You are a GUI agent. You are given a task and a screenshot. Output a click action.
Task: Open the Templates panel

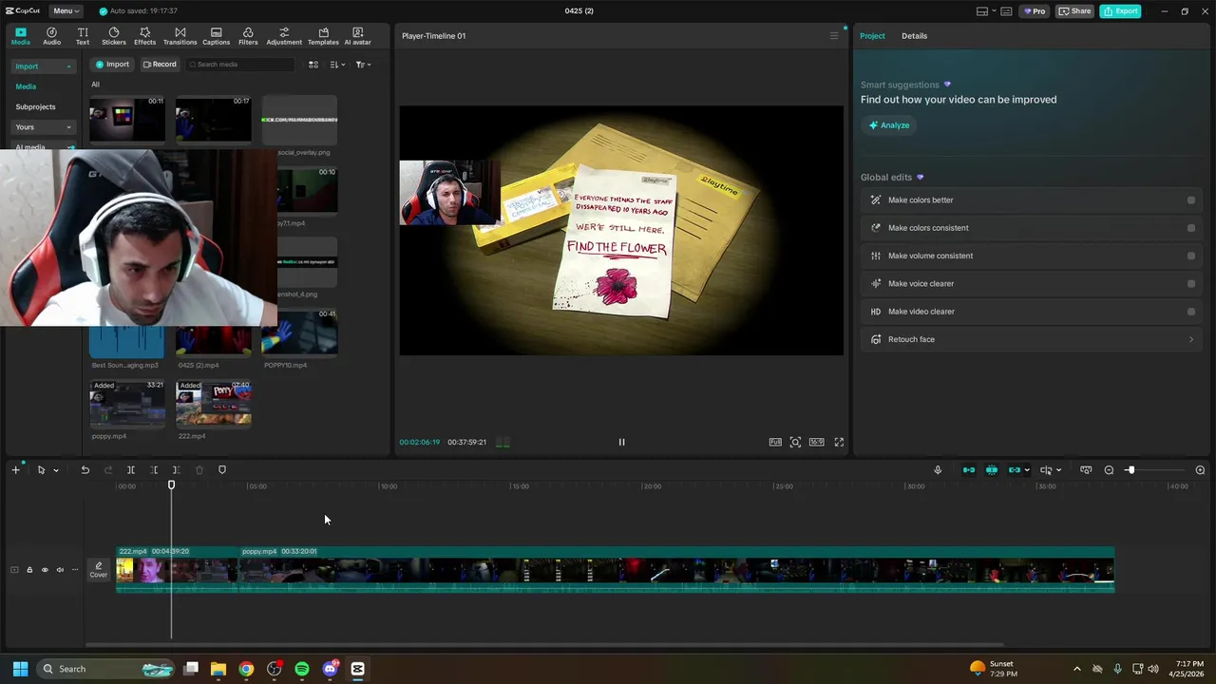(323, 36)
